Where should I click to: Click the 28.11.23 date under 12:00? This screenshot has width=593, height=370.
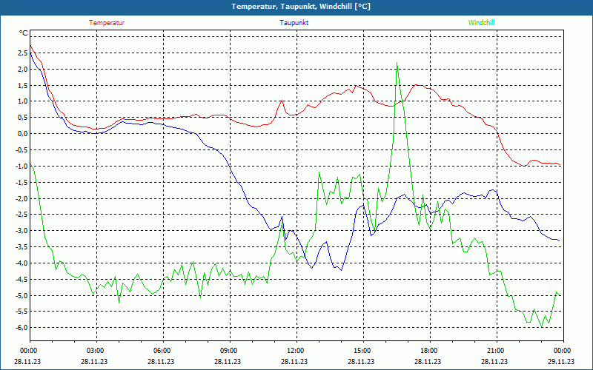pos(294,361)
